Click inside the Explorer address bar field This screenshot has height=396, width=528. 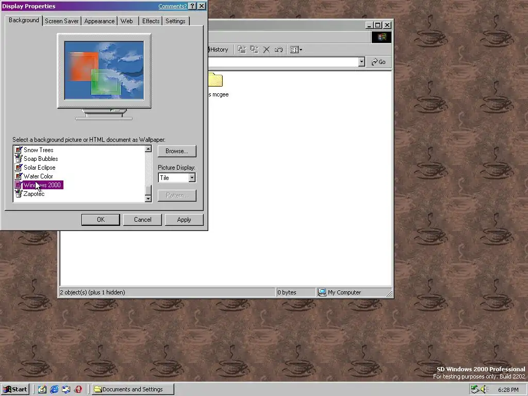283,62
